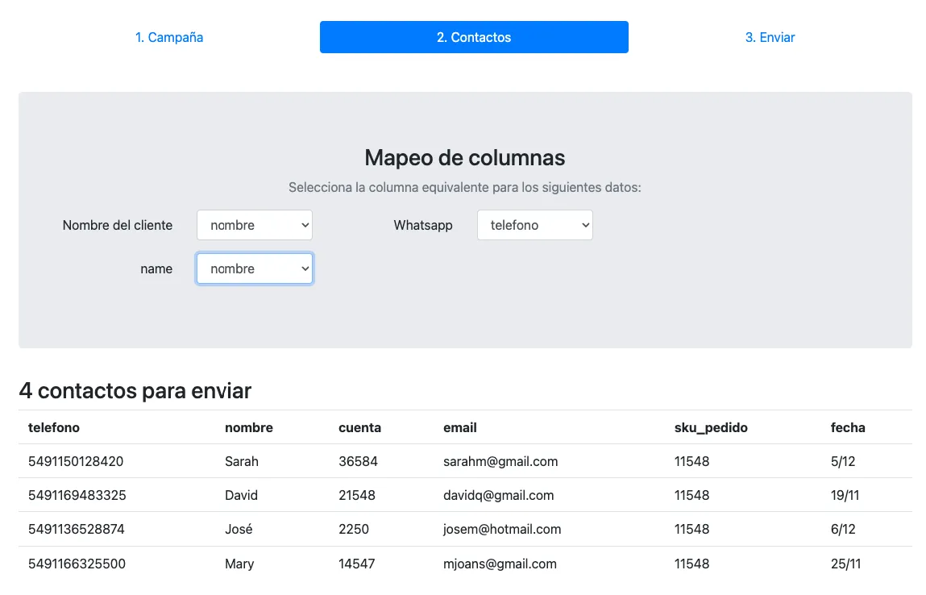926x595 pixels.
Task: Click account number 14547
Action: click(x=357, y=564)
